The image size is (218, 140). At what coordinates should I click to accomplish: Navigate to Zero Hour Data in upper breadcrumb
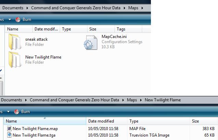(76, 8)
